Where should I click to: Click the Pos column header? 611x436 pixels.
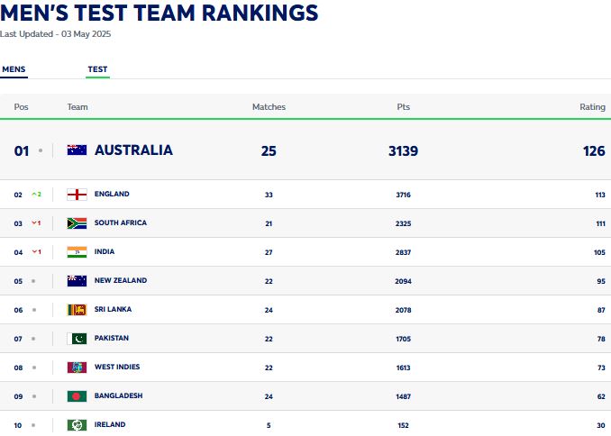[x=22, y=107]
